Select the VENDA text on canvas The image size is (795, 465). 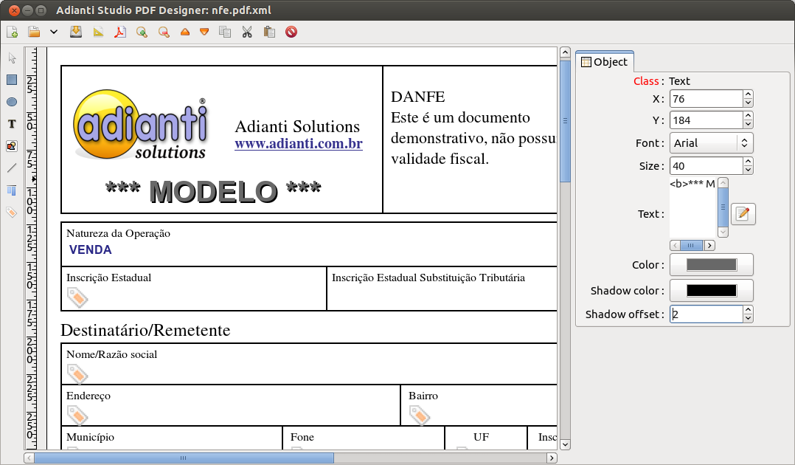[90, 249]
